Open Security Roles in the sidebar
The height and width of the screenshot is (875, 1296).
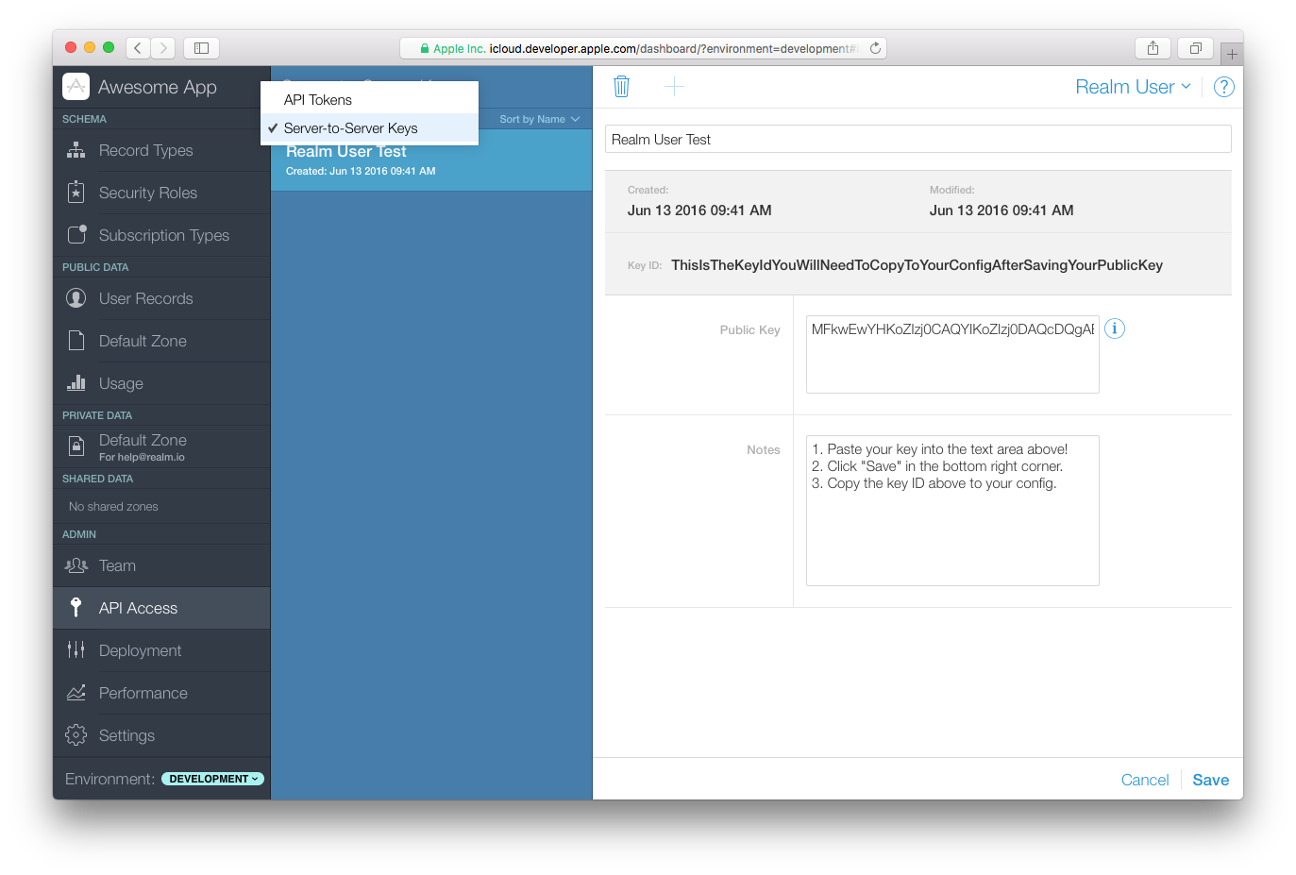click(x=161, y=193)
